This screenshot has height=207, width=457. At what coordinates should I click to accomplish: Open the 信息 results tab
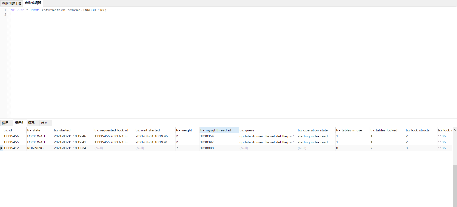[x=5, y=123]
